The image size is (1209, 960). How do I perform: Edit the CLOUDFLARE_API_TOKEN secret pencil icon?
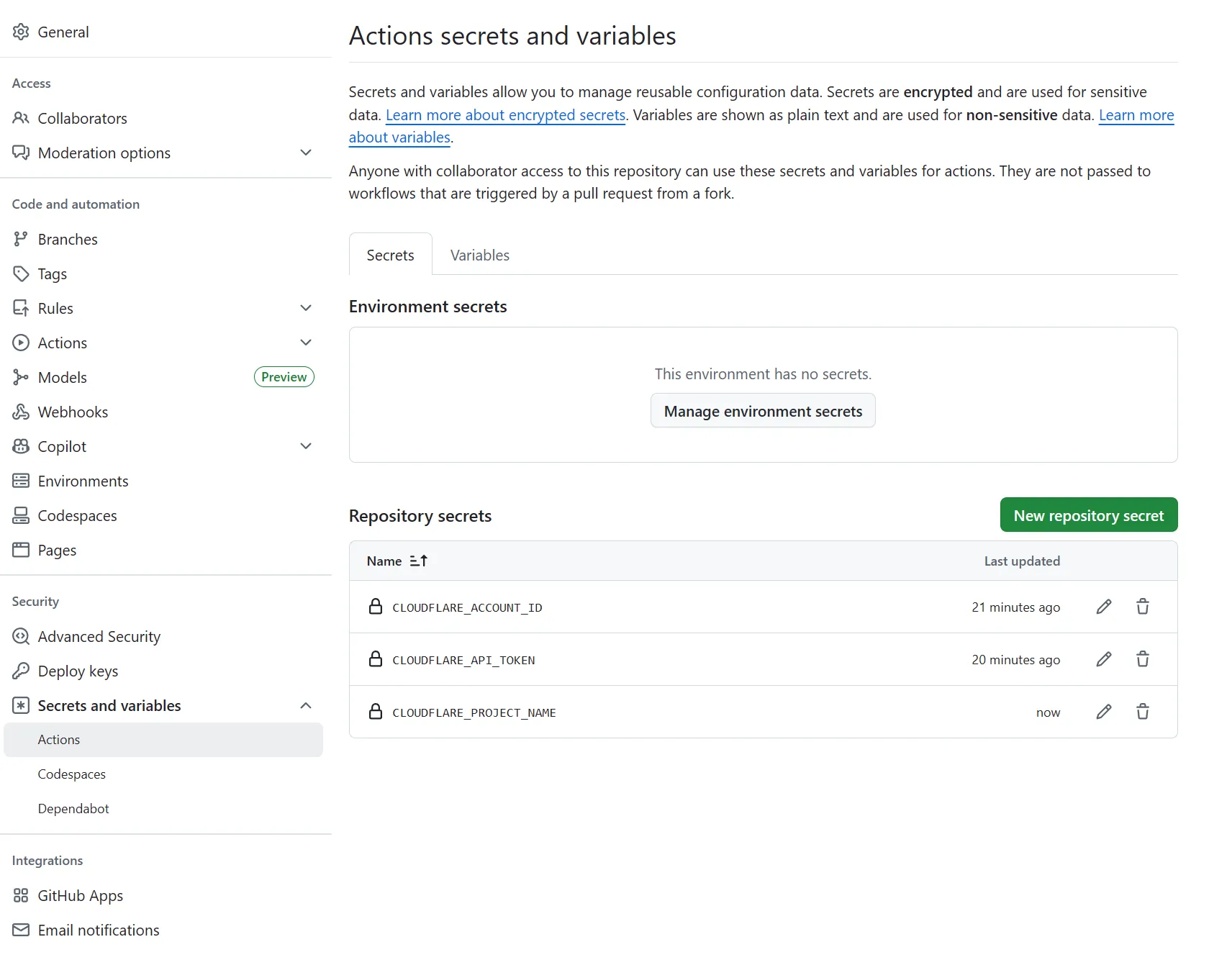(x=1103, y=659)
